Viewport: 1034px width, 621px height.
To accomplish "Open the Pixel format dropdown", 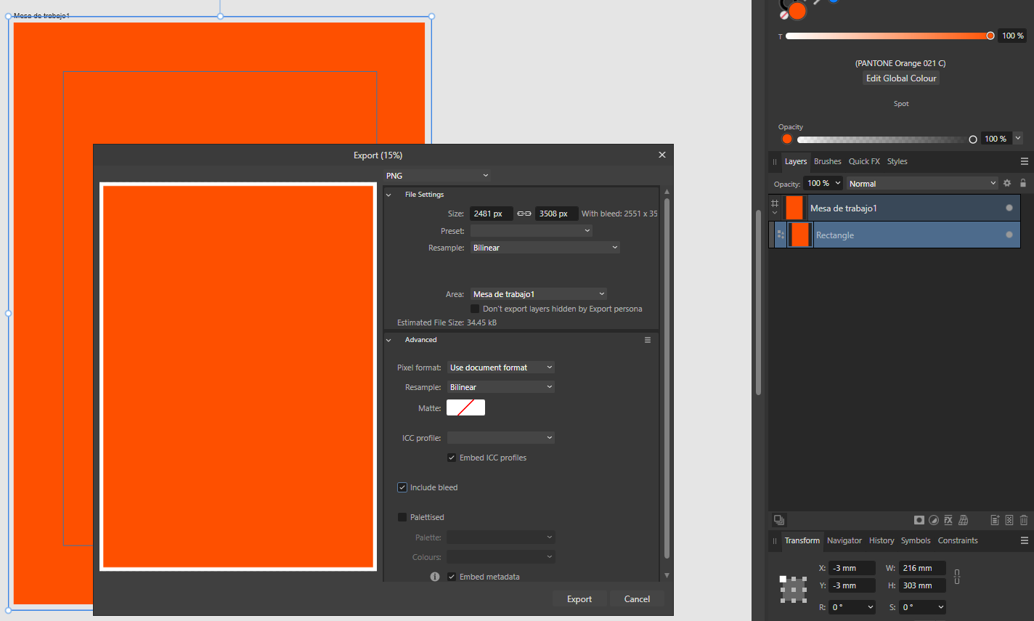I will [501, 368].
